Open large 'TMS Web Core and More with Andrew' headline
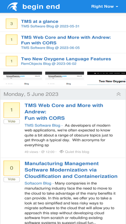This screenshot has width=126, height=224. (64, 112)
